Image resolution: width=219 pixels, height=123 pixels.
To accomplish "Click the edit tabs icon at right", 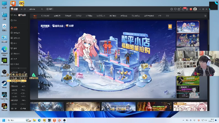I will pos(205,16).
